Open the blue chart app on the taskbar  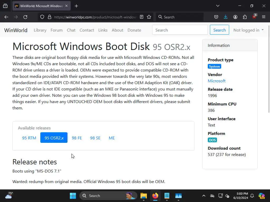pos(179,196)
